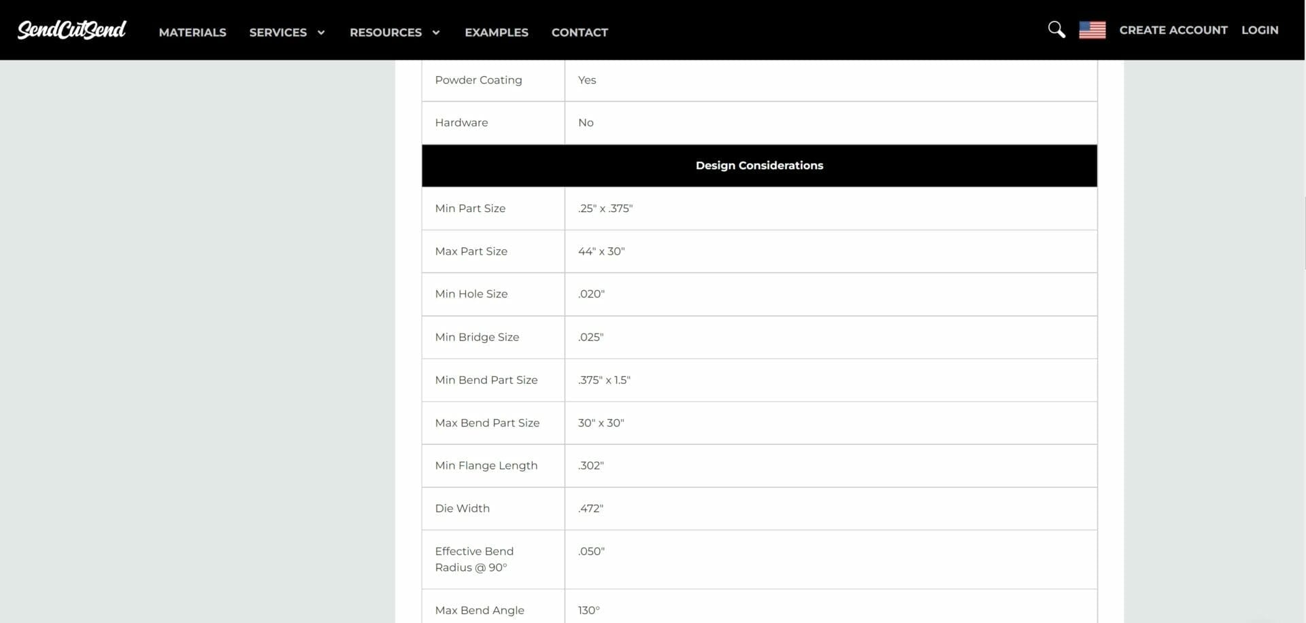
Task: Click the SendCutSend logo
Action: click(71, 30)
